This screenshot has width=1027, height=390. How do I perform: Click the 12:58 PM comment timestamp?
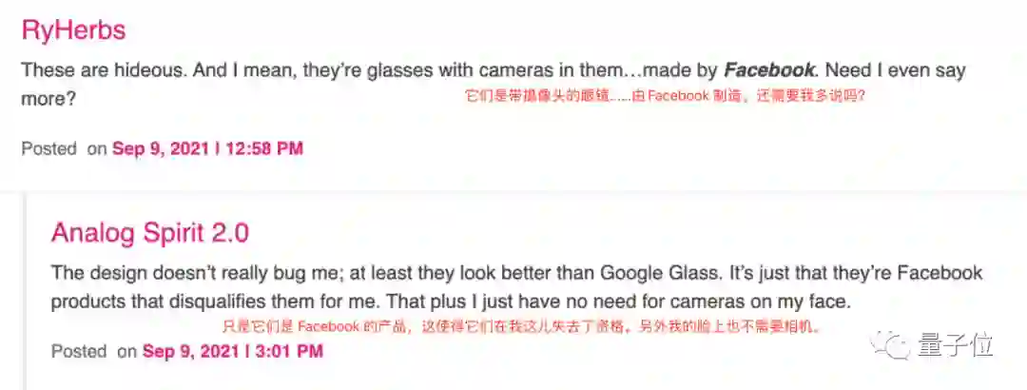click(x=207, y=148)
